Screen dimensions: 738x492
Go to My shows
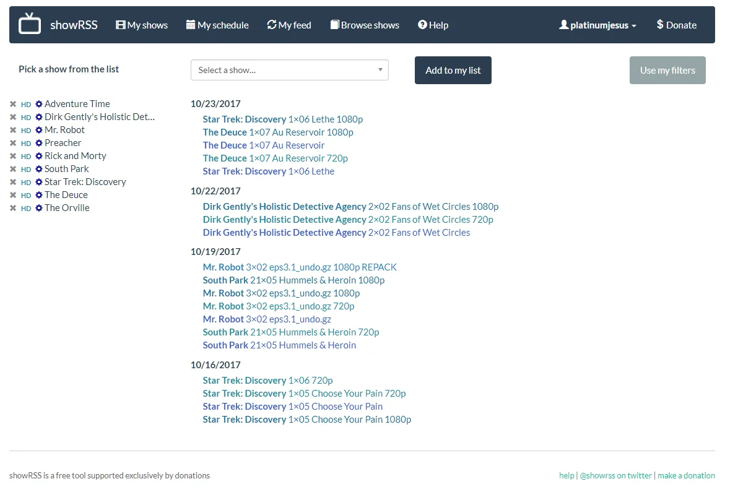(x=142, y=25)
